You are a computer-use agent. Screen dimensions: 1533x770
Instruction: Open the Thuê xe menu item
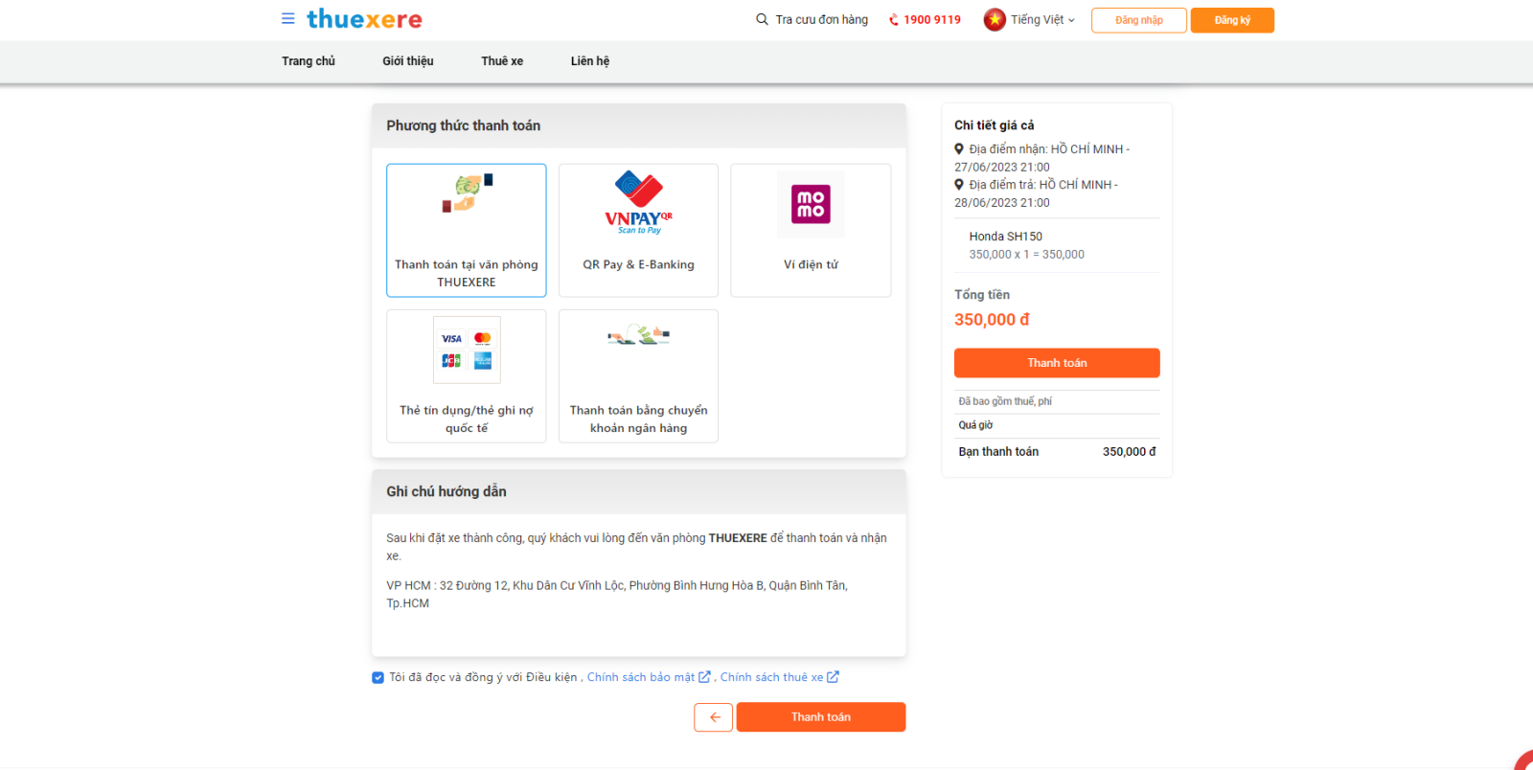tap(502, 61)
